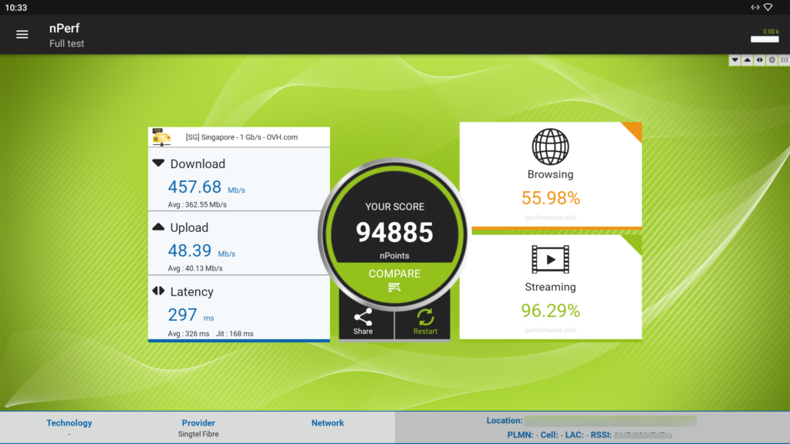Select the Singapore OVH.com server header
The width and height of the screenshot is (790, 444).
coord(239,137)
